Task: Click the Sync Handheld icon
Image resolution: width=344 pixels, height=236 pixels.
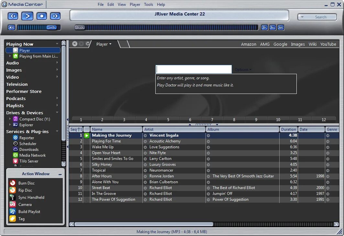Action: coord(13,197)
